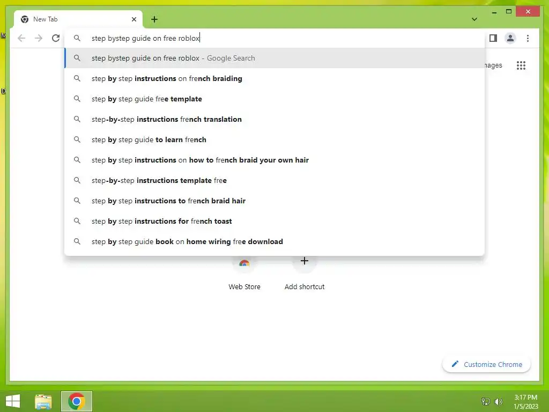This screenshot has height=412, width=549.
Task: Click the browser forward arrow
Action: pos(39,38)
